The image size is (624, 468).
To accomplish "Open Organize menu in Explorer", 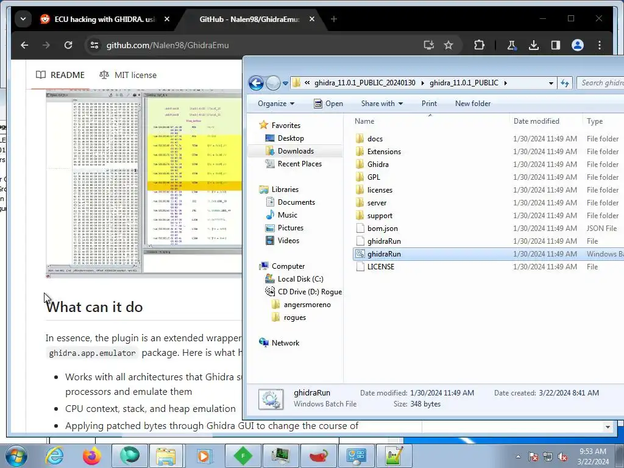I will pyautogui.click(x=276, y=104).
